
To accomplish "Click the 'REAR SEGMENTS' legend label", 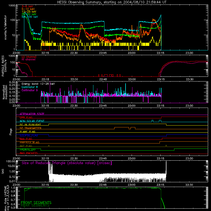I will point(35,205).
